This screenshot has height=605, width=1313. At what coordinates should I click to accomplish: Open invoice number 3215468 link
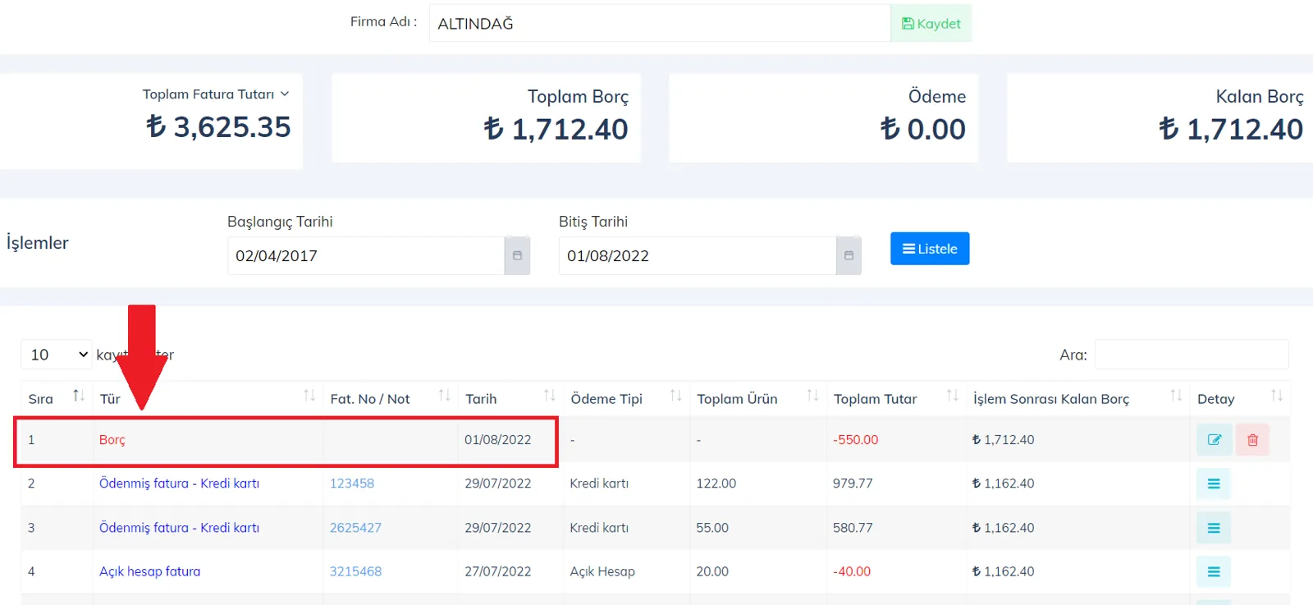pyautogui.click(x=355, y=571)
